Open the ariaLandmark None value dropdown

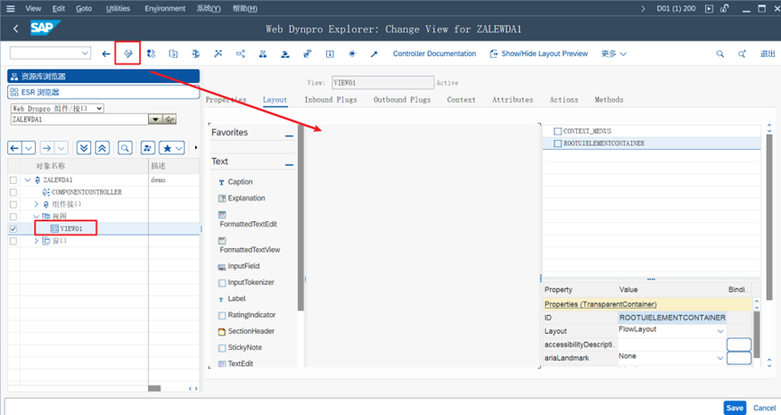pyautogui.click(x=721, y=358)
